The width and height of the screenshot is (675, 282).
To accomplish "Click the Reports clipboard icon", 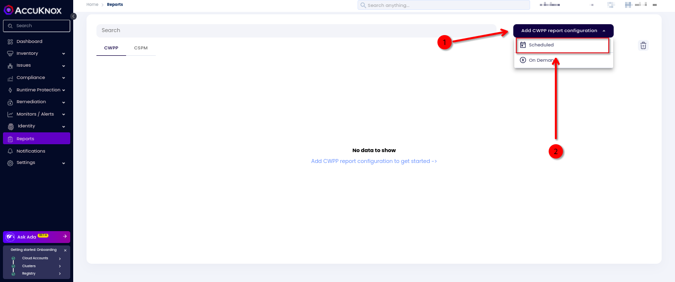I will click(10, 139).
